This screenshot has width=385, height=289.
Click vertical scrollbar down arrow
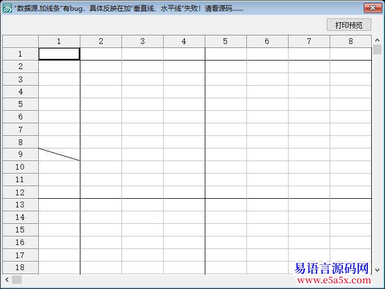[378, 270]
